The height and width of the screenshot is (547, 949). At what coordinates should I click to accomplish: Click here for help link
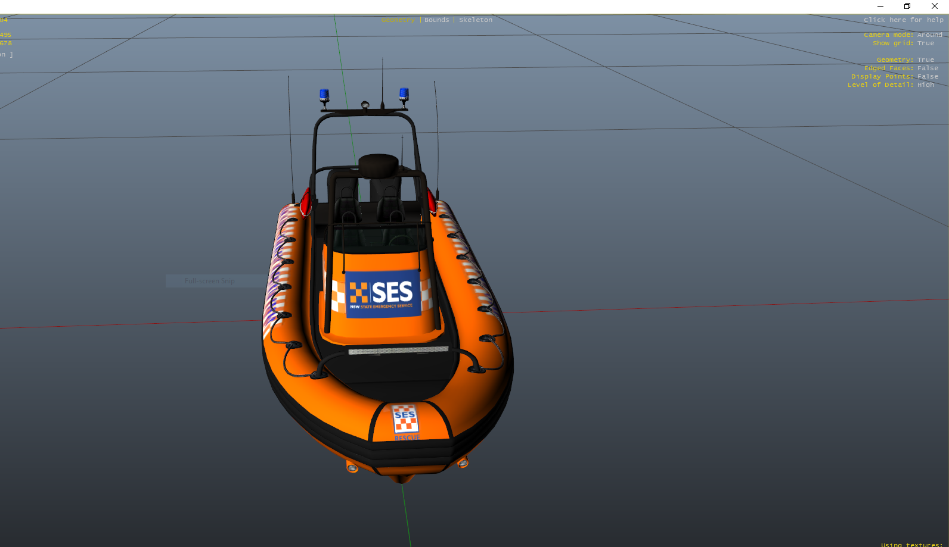(903, 20)
